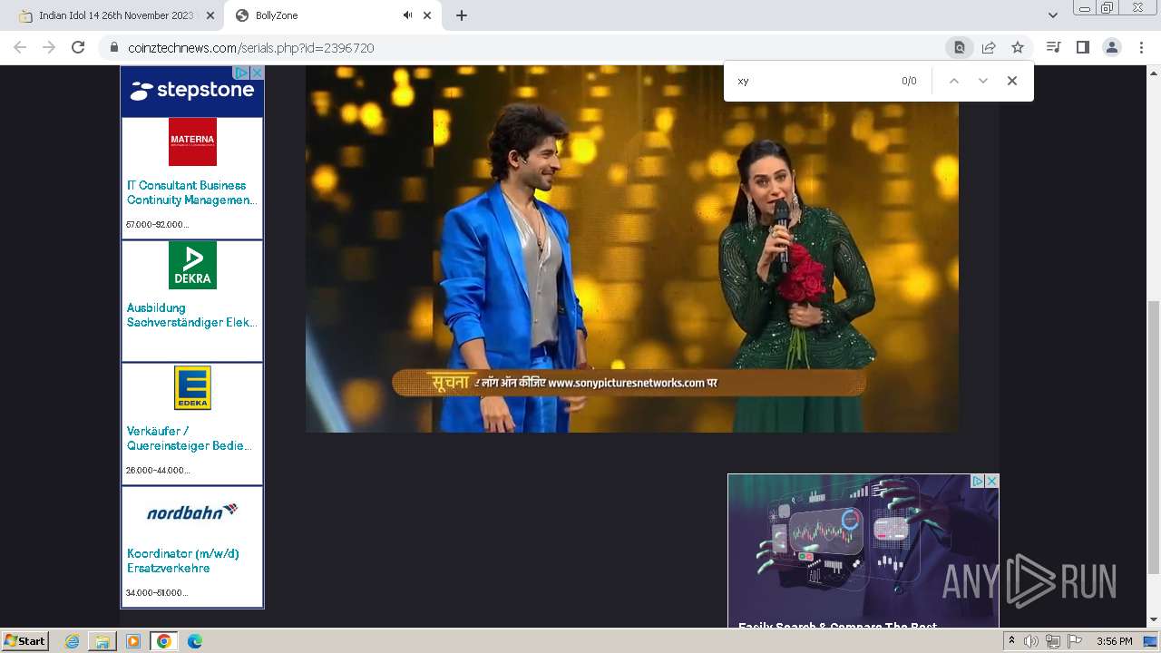View site information lock icon

point(114,47)
